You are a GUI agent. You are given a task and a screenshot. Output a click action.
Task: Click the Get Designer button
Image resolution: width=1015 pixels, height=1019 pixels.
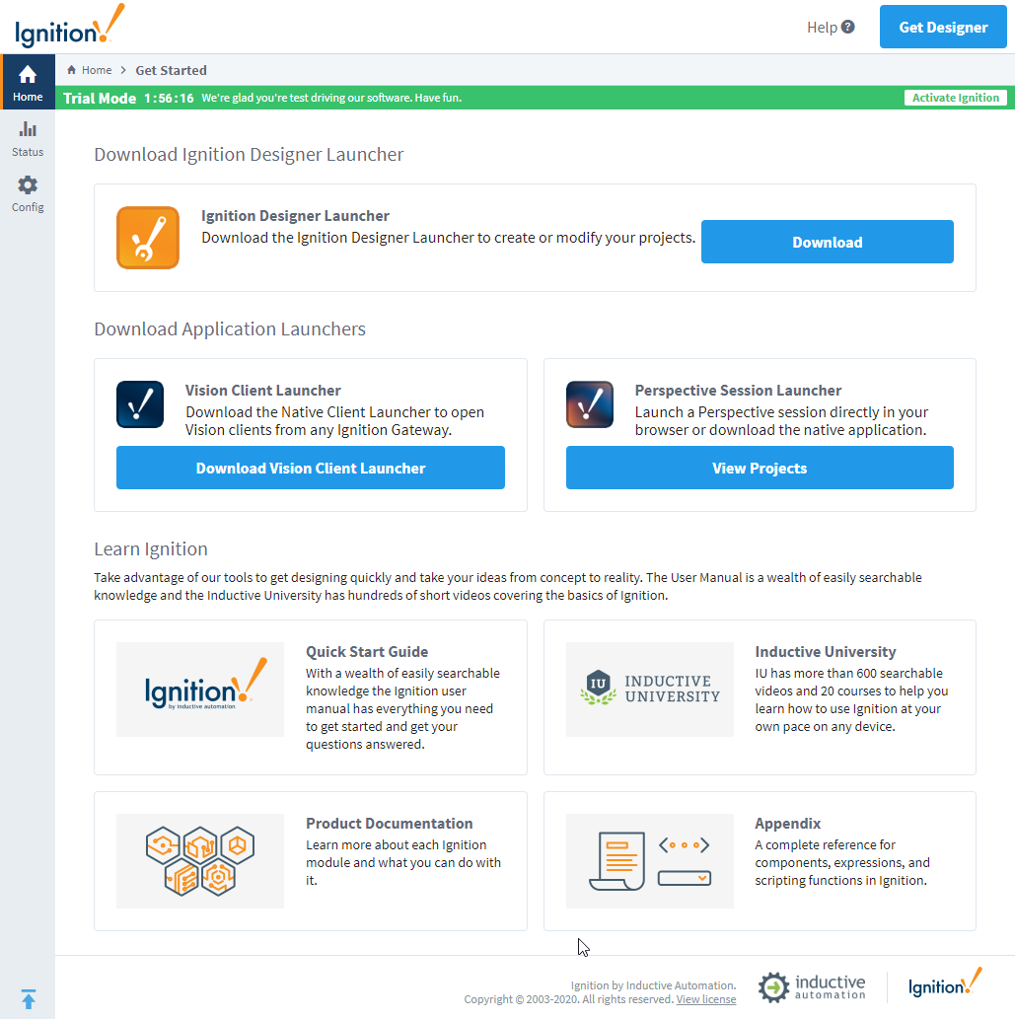[x=943, y=27]
